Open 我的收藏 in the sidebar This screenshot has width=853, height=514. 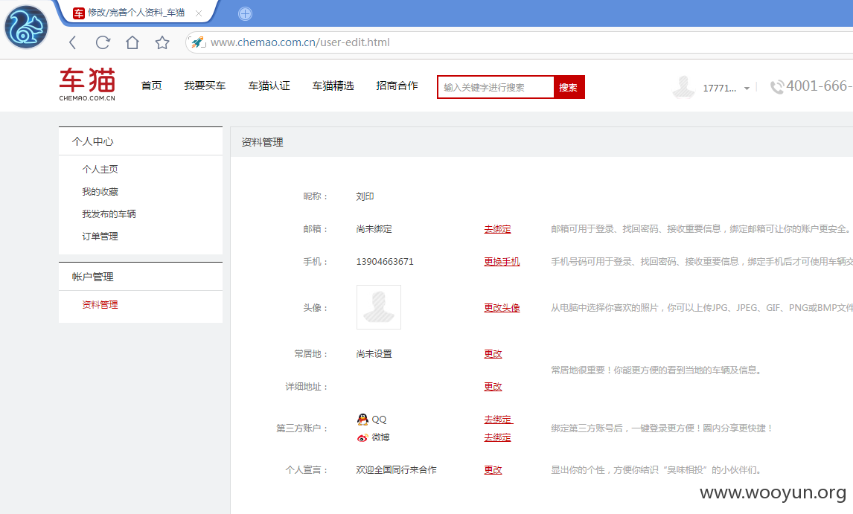click(100, 191)
